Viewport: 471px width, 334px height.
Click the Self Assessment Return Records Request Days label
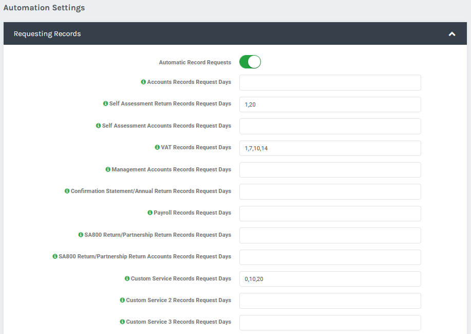170,103
